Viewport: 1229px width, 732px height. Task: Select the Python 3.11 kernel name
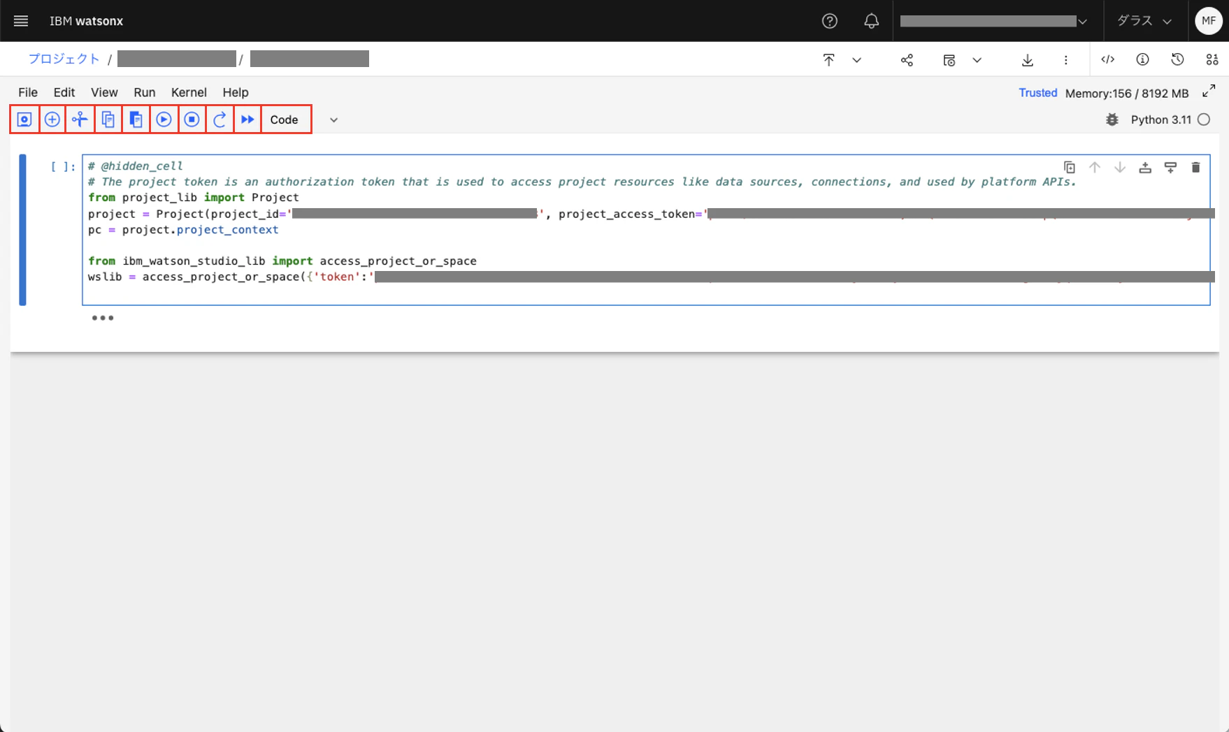(1160, 120)
